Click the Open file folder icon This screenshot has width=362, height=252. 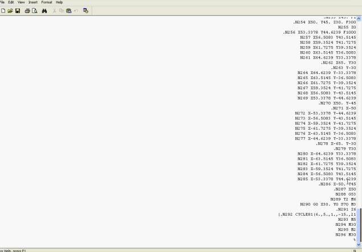(x=10, y=11)
